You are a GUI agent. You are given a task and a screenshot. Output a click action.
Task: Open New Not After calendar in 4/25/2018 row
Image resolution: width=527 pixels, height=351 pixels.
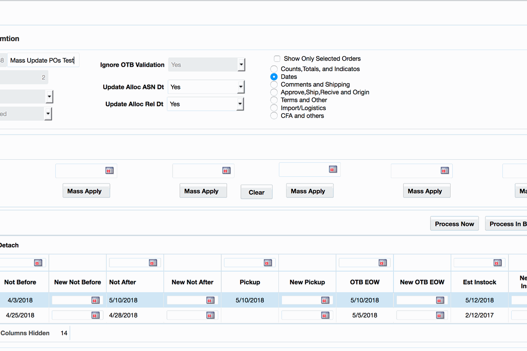coord(210,315)
